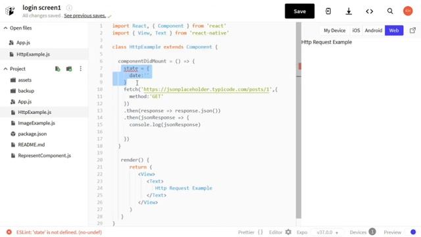Click the Devices count badge
Screen dimensions: 421x237
[x=372, y=232]
